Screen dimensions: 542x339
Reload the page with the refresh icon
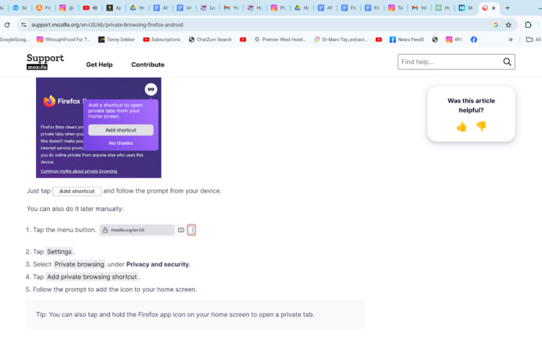pos(7,25)
